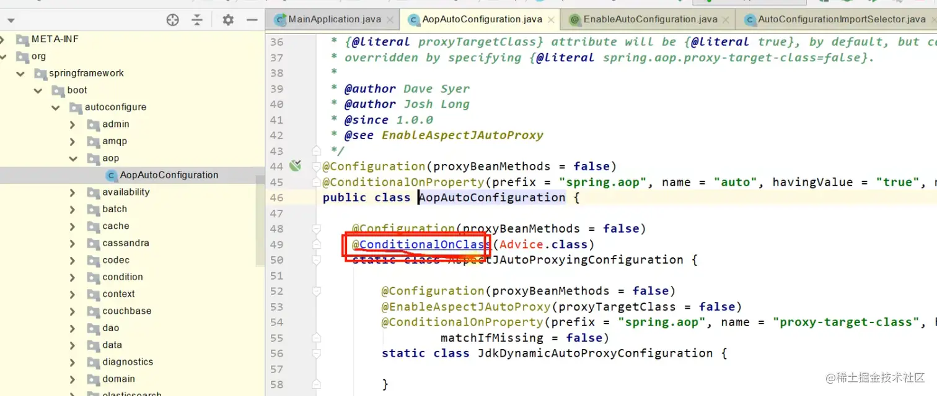Click EnableAspectJAutoProxy in the @see Javadoc
Viewport: 937px width, 396px height.
(462, 135)
